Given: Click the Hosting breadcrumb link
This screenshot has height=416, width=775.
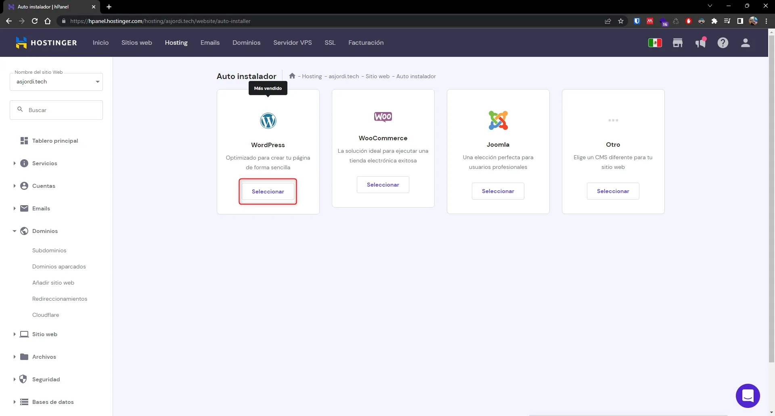Looking at the screenshot, I should point(312,76).
